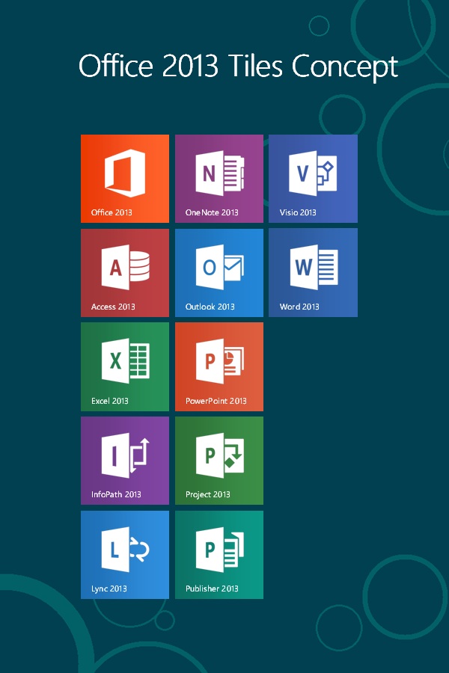Open Outlook 2013 envelope icon
449x673 pixels.
pos(219,267)
